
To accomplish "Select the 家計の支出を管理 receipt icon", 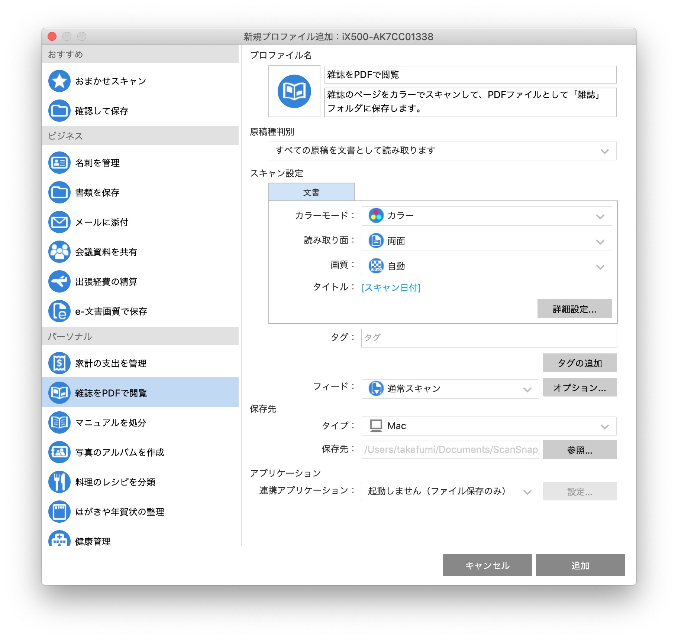I will [x=59, y=363].
